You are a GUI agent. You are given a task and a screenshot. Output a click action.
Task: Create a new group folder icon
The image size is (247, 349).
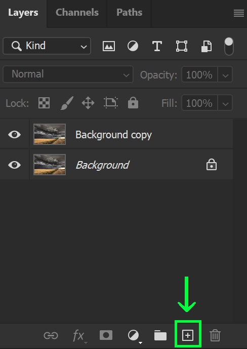tap(160, 335)
